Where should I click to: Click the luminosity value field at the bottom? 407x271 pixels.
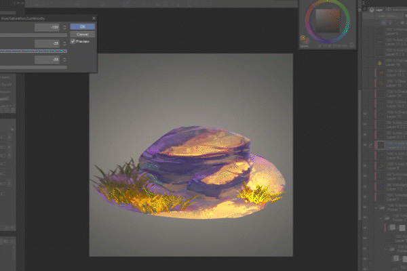point(47,60)
